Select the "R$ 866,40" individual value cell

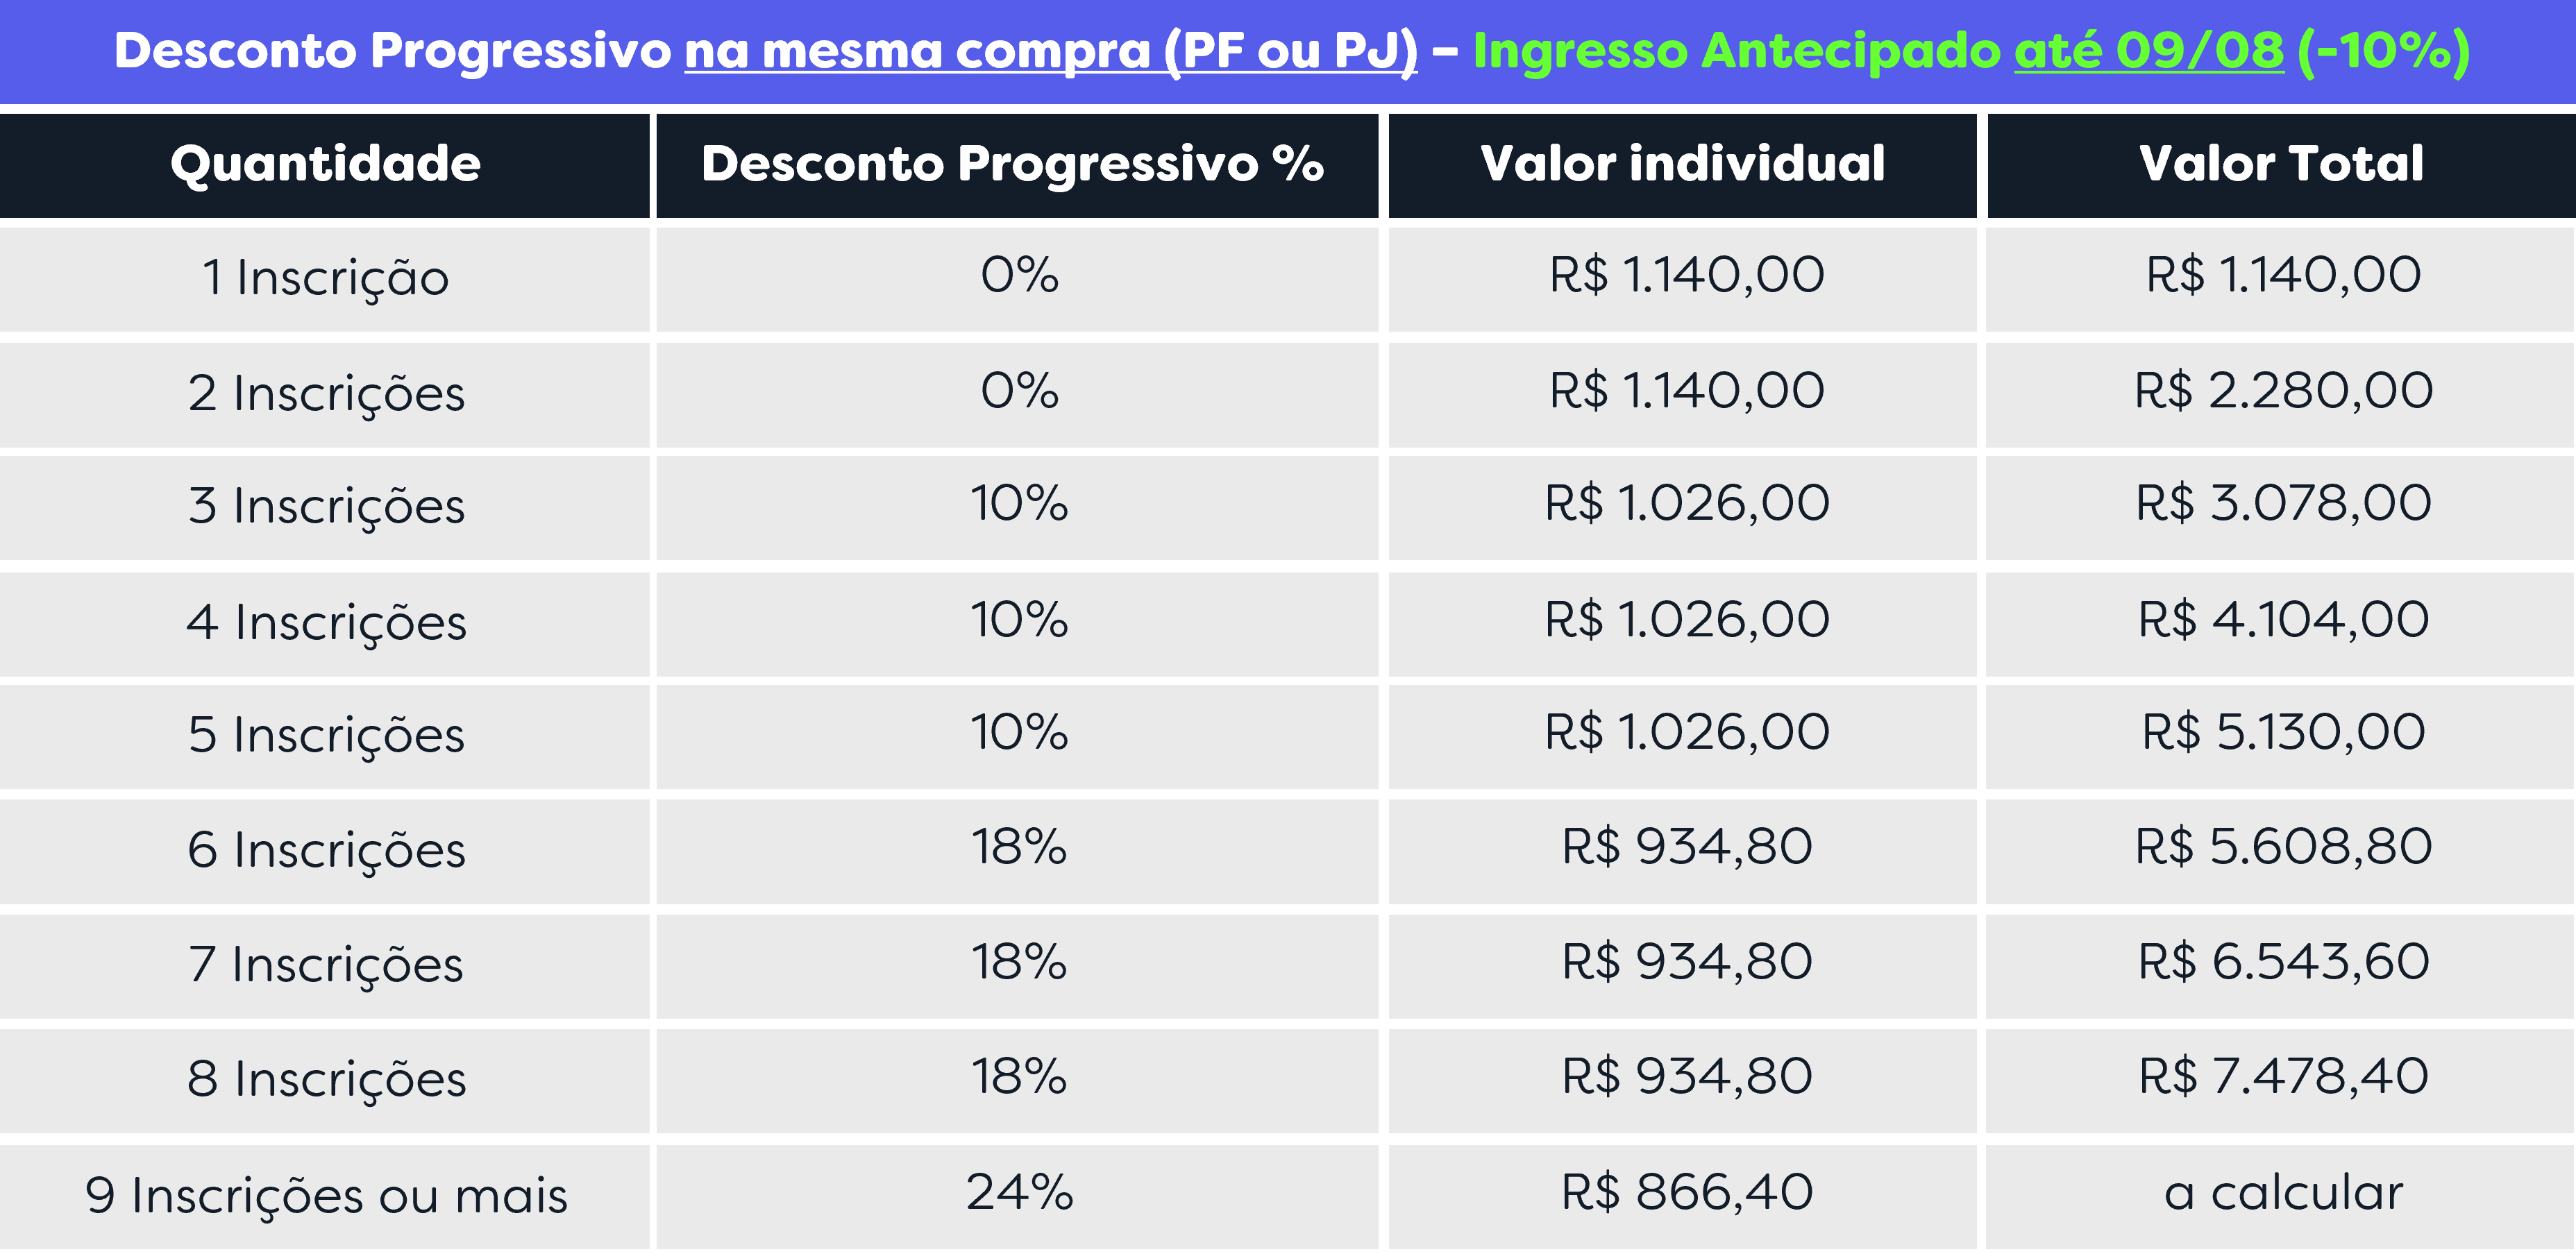coord(1686,1192)
